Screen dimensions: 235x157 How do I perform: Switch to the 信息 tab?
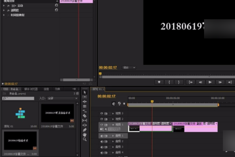pyautogui.click(x=46, y=89)
